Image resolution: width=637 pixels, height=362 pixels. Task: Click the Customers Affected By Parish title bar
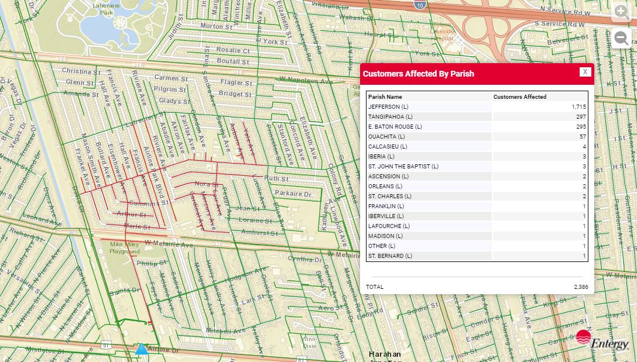tap(477, 74)
